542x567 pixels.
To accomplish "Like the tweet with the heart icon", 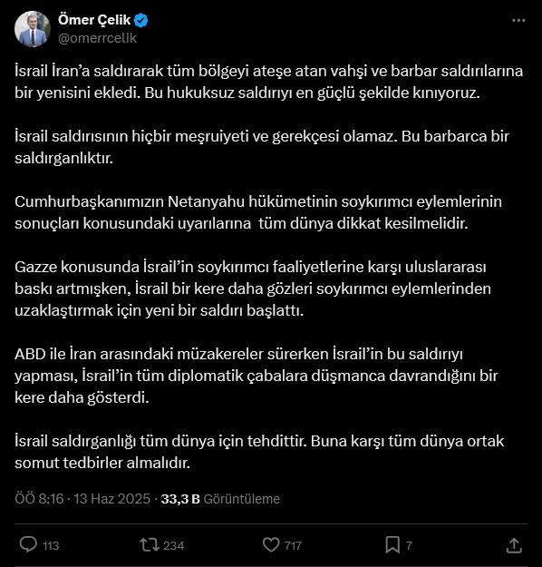I will [271, 545].
